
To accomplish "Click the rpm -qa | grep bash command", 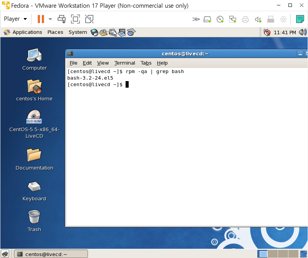I will point(155,72).
